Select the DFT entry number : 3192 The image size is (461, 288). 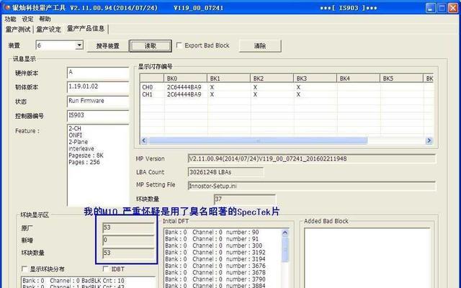point(215,253)
